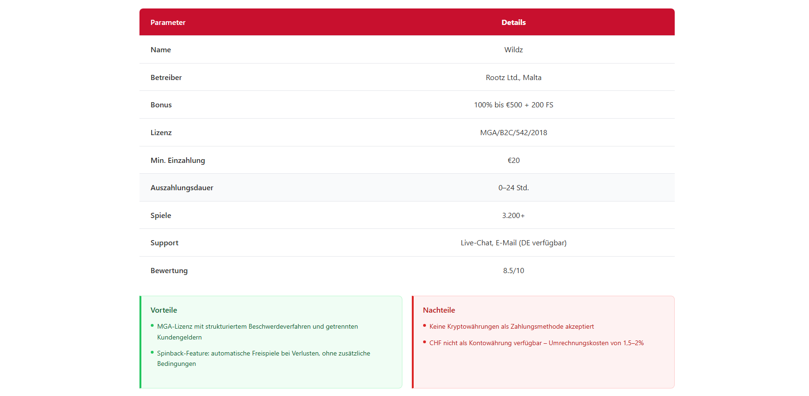Viewport: 809px width, 396px height.
Task: Select the €20 minimum deposit value
Action: point(513,161)
